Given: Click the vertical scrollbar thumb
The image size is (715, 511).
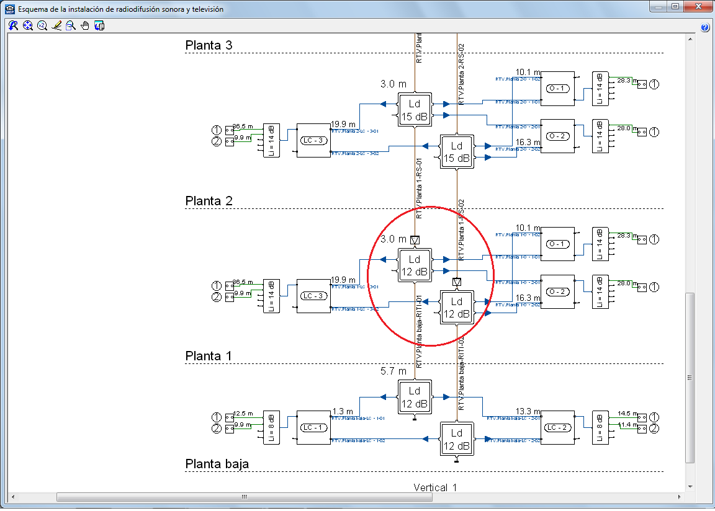Looking at the screenshot, I should click(x=690, y=378).
